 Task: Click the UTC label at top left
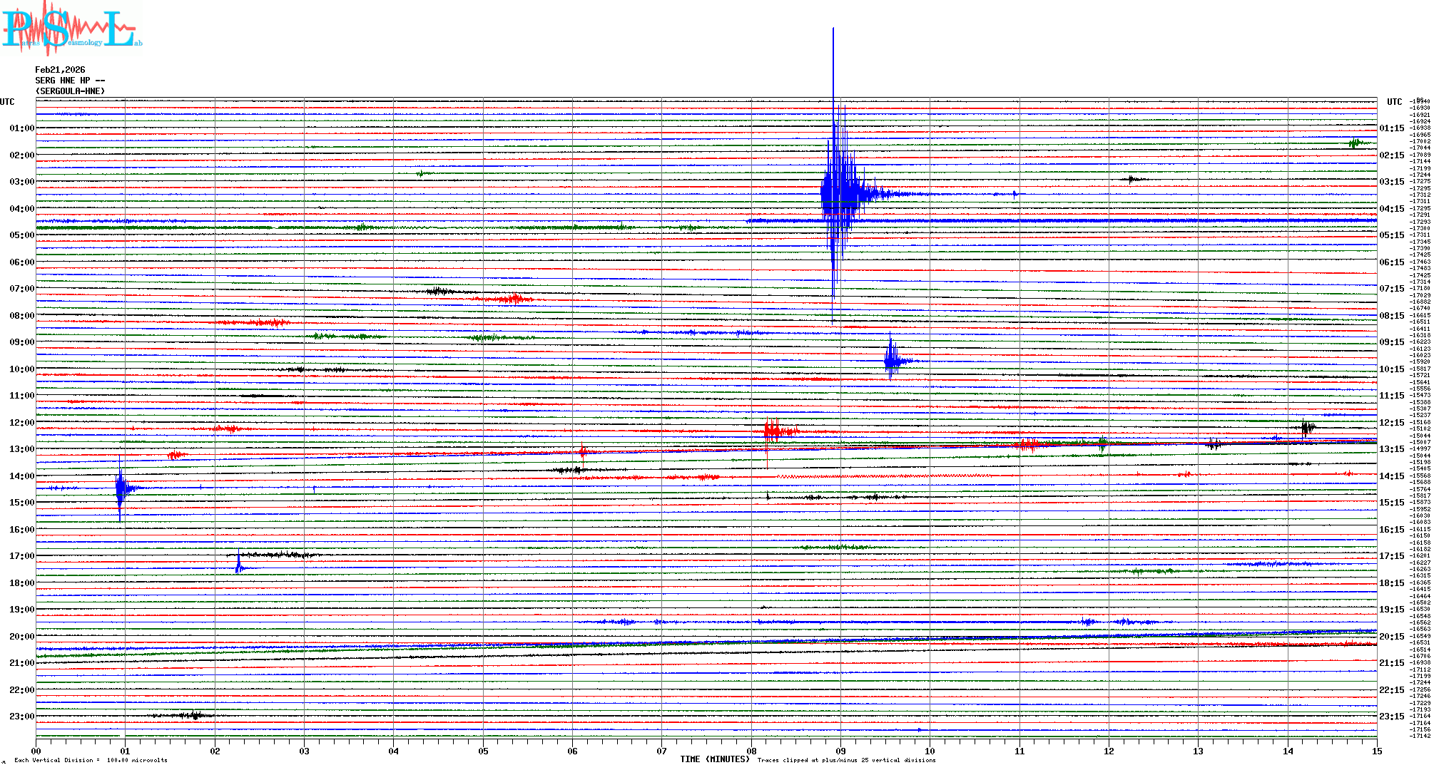7,102
